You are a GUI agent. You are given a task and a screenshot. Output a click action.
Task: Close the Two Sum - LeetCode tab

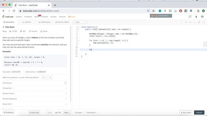click(49, 5)
